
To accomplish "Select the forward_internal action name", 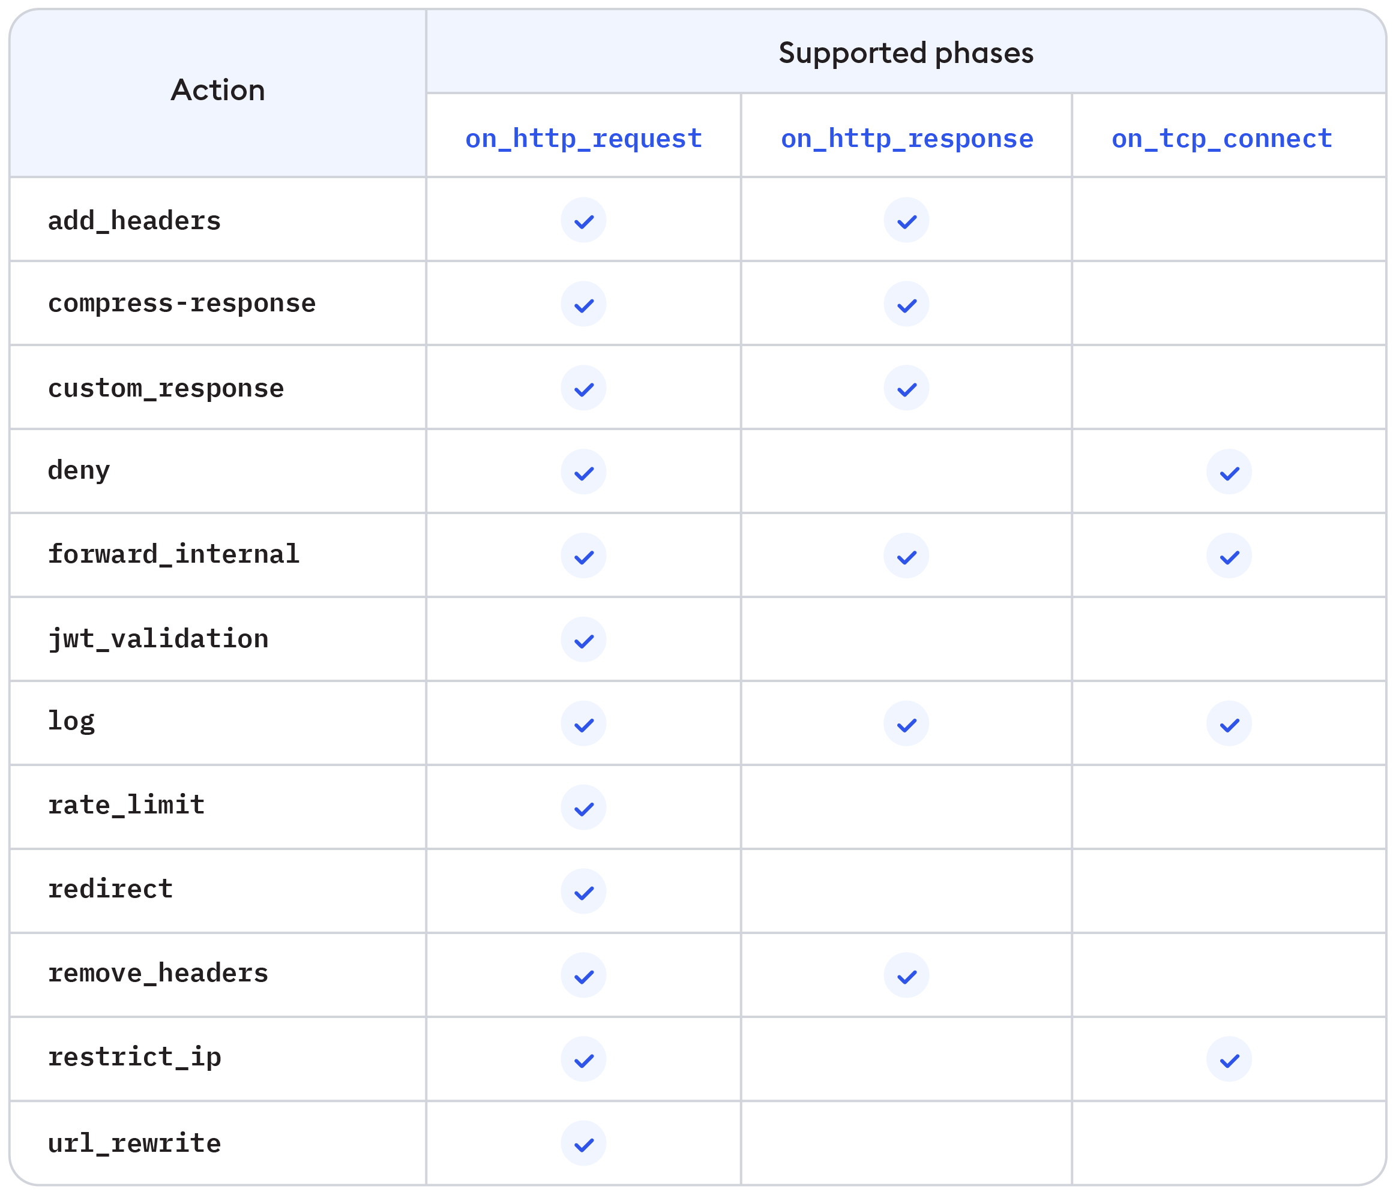I will click(x=173, y=554).
